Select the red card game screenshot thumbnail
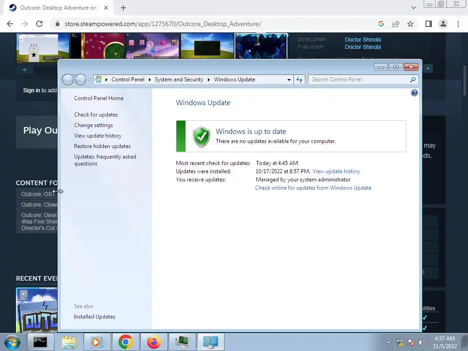 [x=98, y=46]
